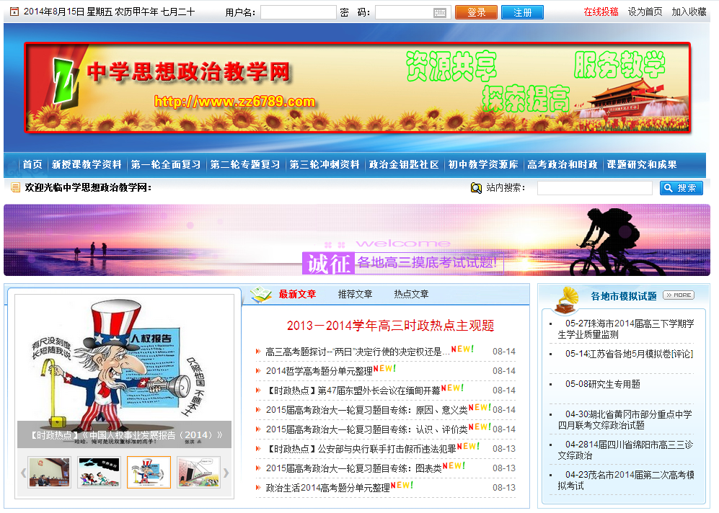The height and width of the screenshot is (513, 719).
Task: Open 新授课教学资料 in the navigation bar
Action: (x=87, y=164)
